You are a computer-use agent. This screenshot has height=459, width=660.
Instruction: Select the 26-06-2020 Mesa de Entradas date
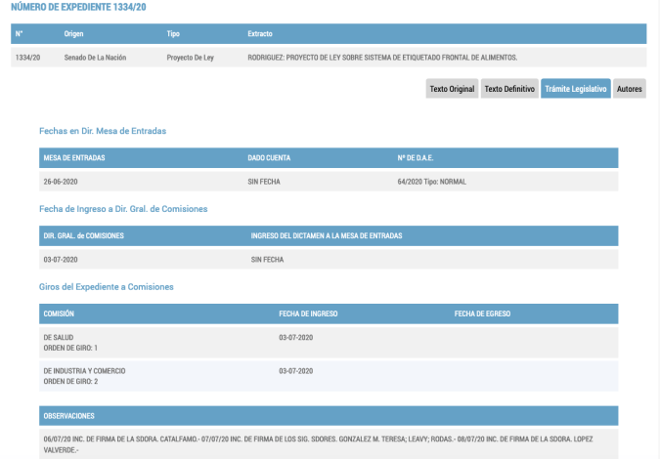pyautogui.click(x=61, y=181)
